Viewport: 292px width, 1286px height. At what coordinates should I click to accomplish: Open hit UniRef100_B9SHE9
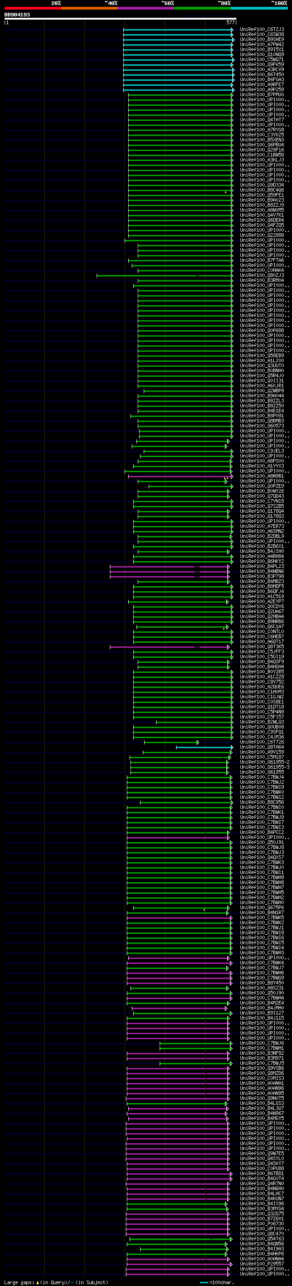coord(262,39)
